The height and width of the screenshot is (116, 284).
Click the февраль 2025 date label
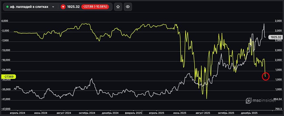(x=133, y=113)
